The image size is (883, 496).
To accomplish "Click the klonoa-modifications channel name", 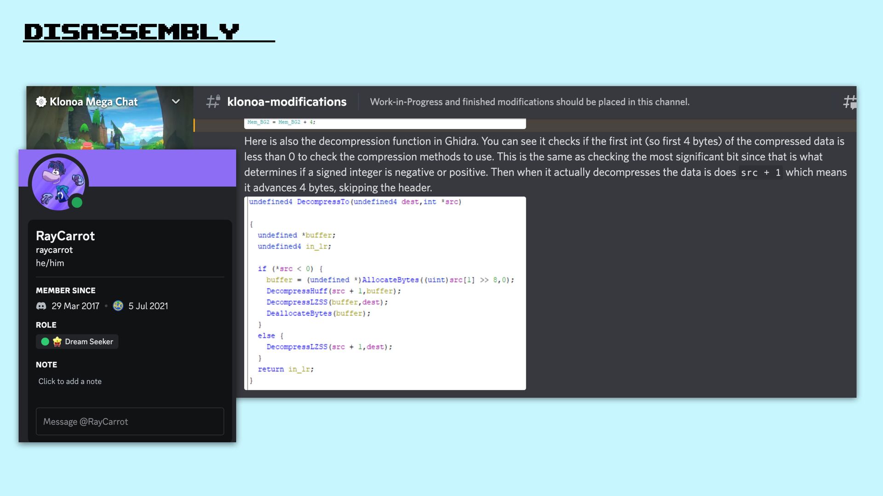I will pyautogui.click(x=287, y=101).
